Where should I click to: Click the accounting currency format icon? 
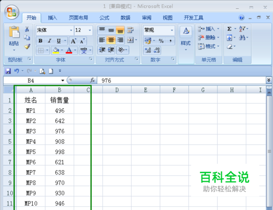point(148,41)
